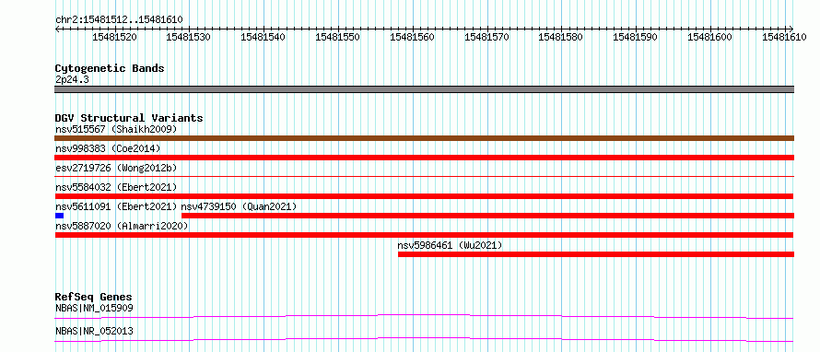Click the red nsv5986461 variant bar
The width and height of the screenshot is (820, 352).
tap(595, 254)
